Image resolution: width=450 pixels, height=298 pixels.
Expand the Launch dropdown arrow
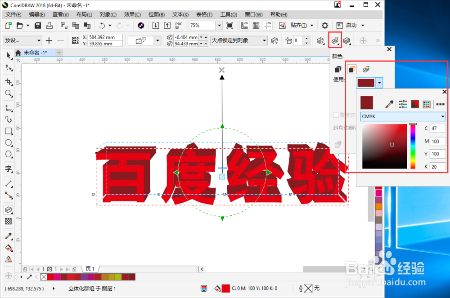(363, 26)
